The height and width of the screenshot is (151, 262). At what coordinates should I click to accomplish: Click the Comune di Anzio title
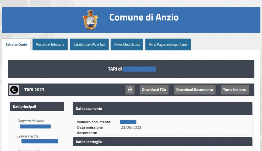(144, 17)
